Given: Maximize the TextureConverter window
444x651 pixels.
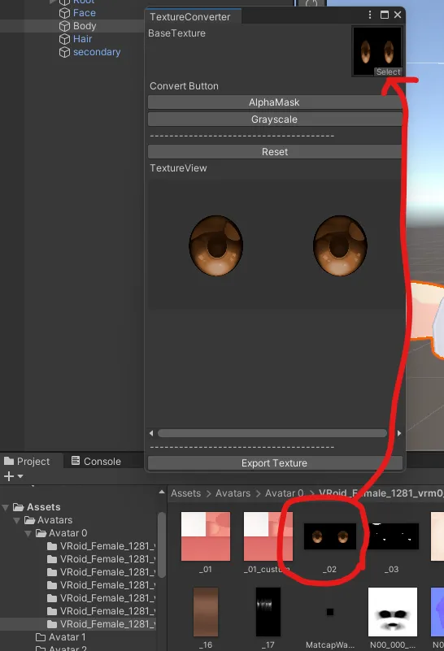Looking at the screenshot, I should (x=385, y=15).
